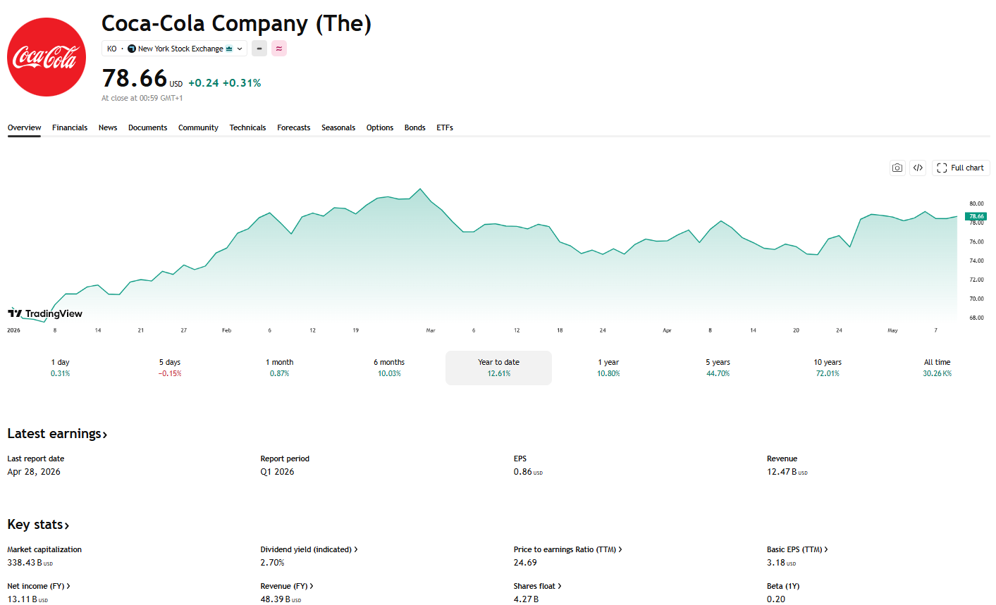
Task: Click the 'Feb' label on the chart time axis
Action: tap(226, 330)
